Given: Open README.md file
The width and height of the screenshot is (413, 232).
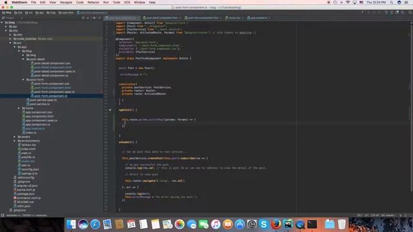Looking at the screenshot, I should click(23, 202).
